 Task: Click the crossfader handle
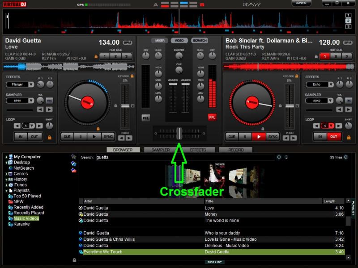179,133
